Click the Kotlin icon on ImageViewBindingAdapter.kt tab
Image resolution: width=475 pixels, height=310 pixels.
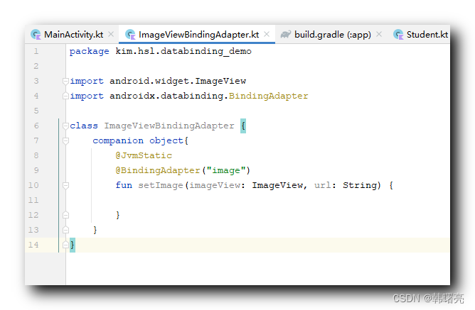(131, 35)
